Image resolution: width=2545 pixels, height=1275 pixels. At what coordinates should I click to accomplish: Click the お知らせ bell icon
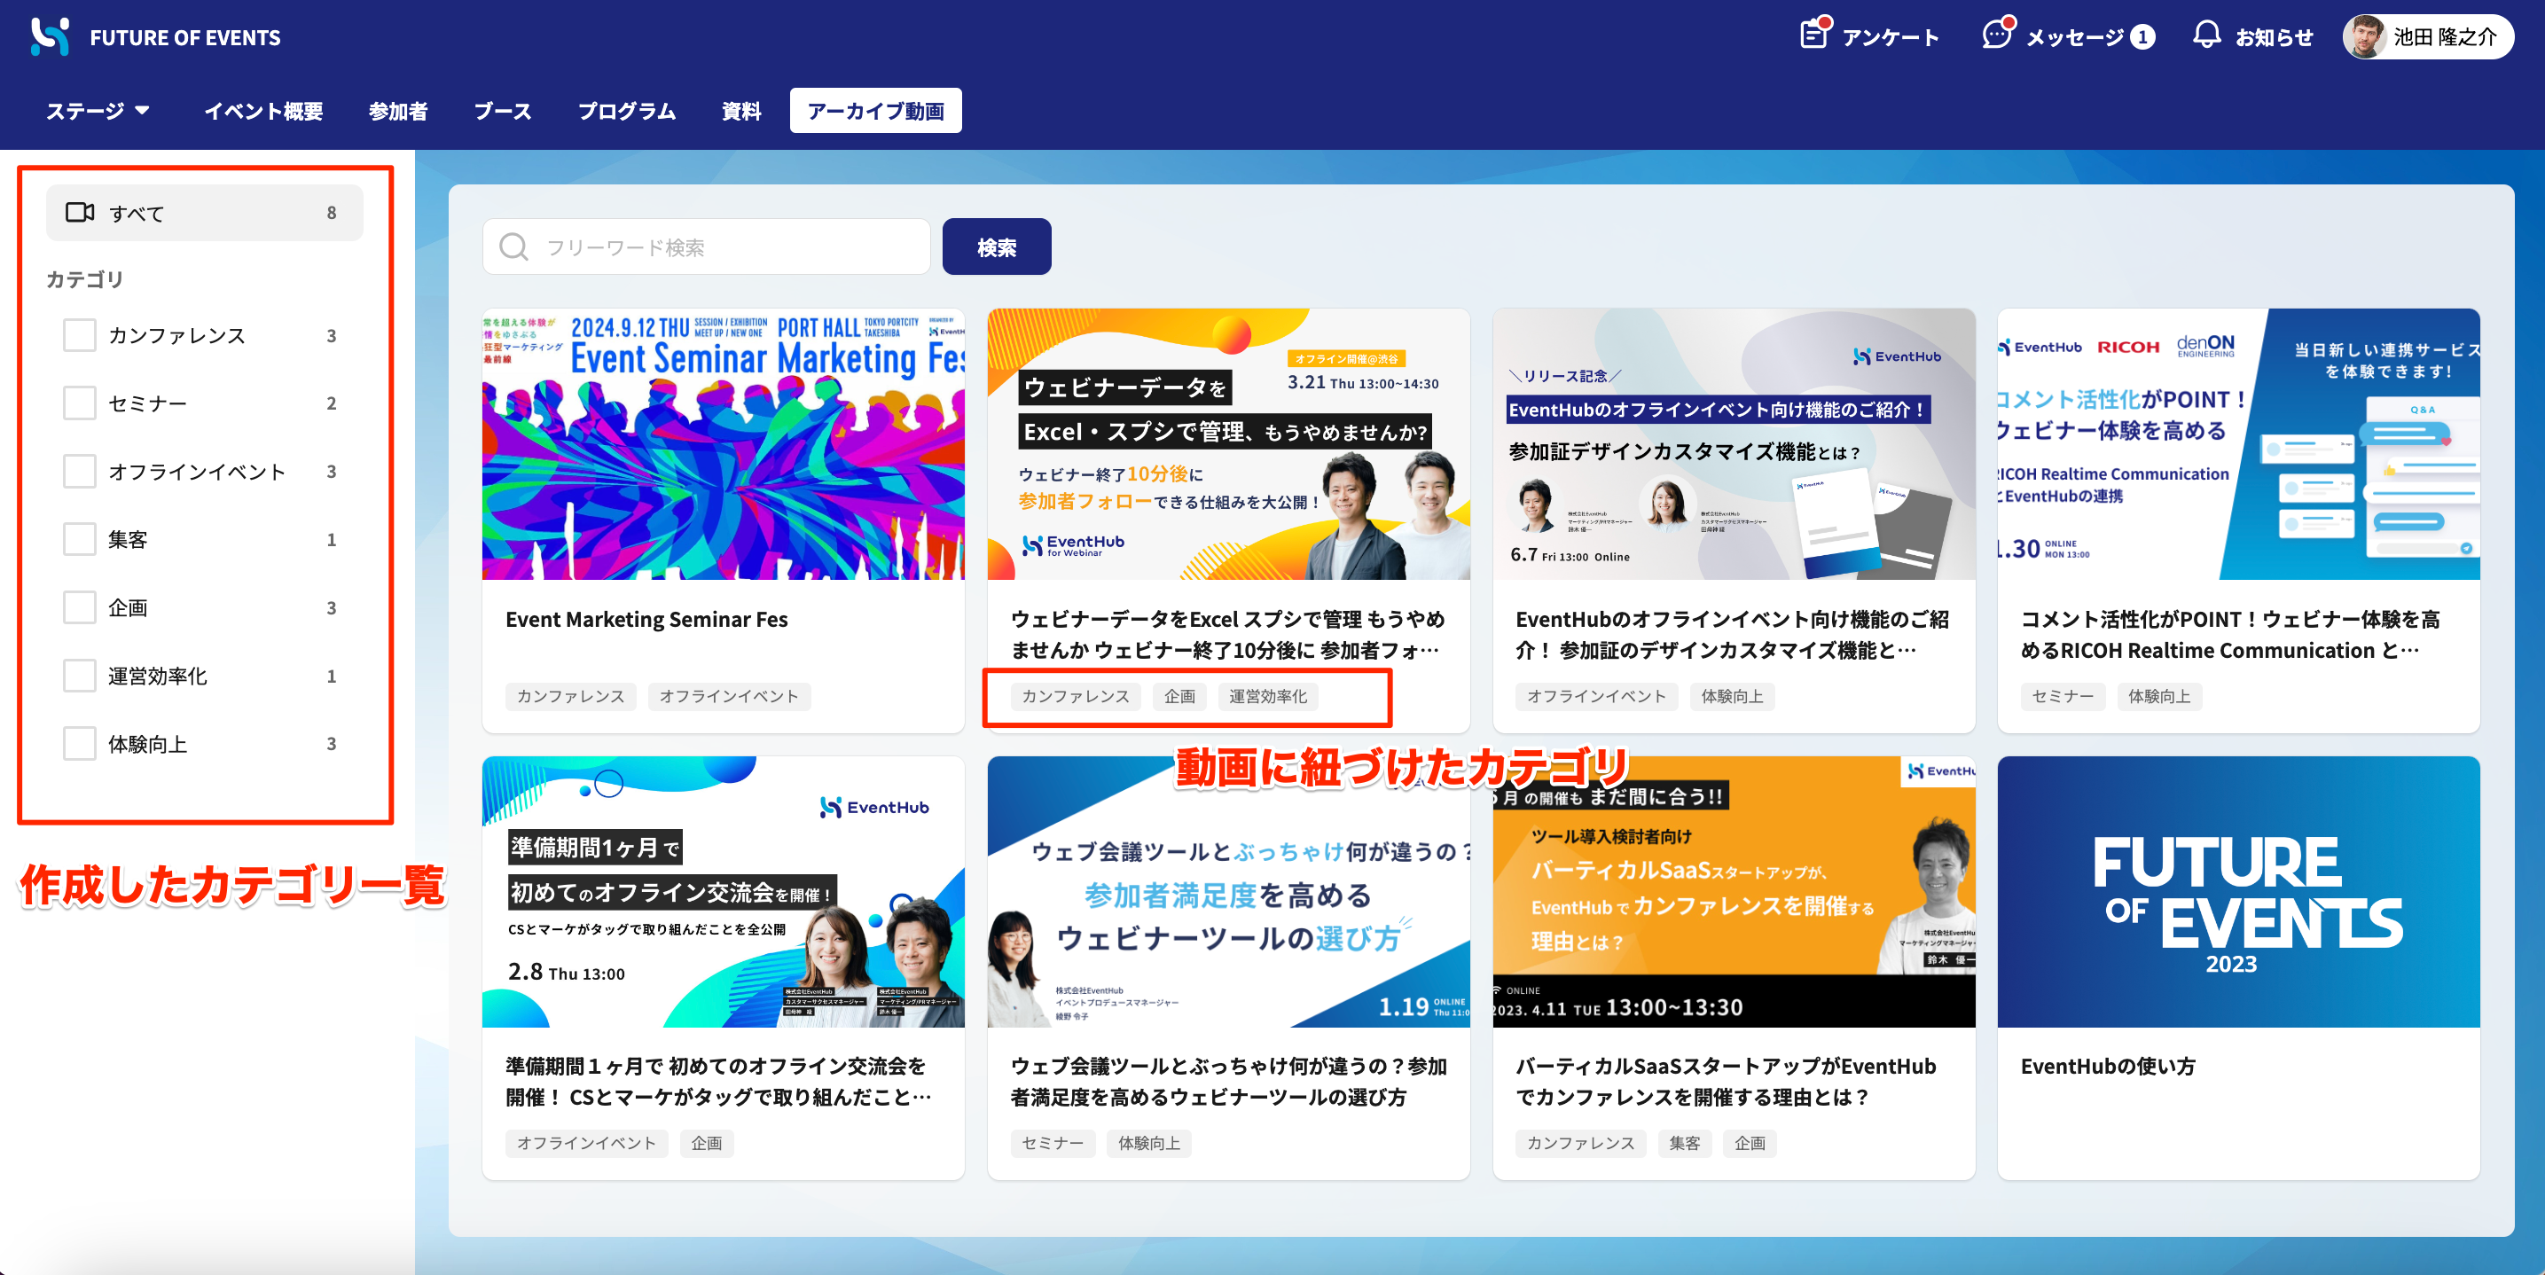(x=2206, y=35)
